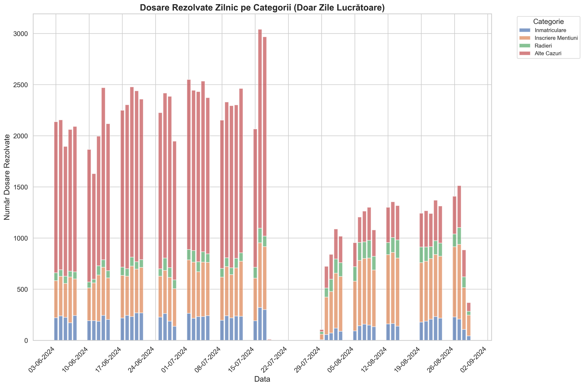Viewport: 584px width, 387px height.
Task: Click the Data x-axis title
Action: tap(262, 379)
